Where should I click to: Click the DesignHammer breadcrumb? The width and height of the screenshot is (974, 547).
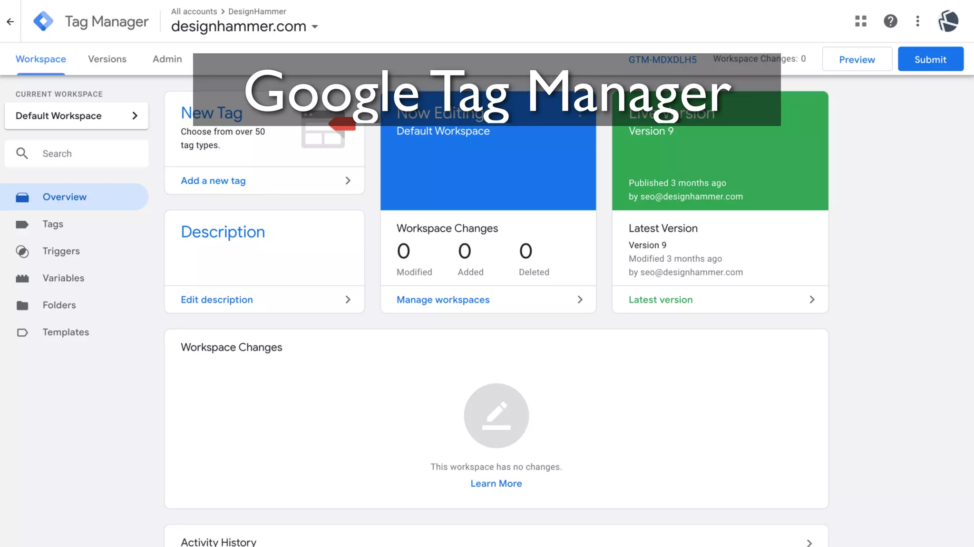pyautogui.click(x=257, y=11)
